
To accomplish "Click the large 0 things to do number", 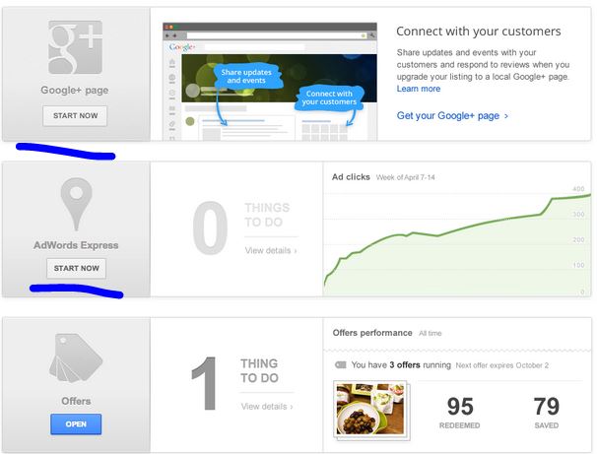I will (210, 227).
